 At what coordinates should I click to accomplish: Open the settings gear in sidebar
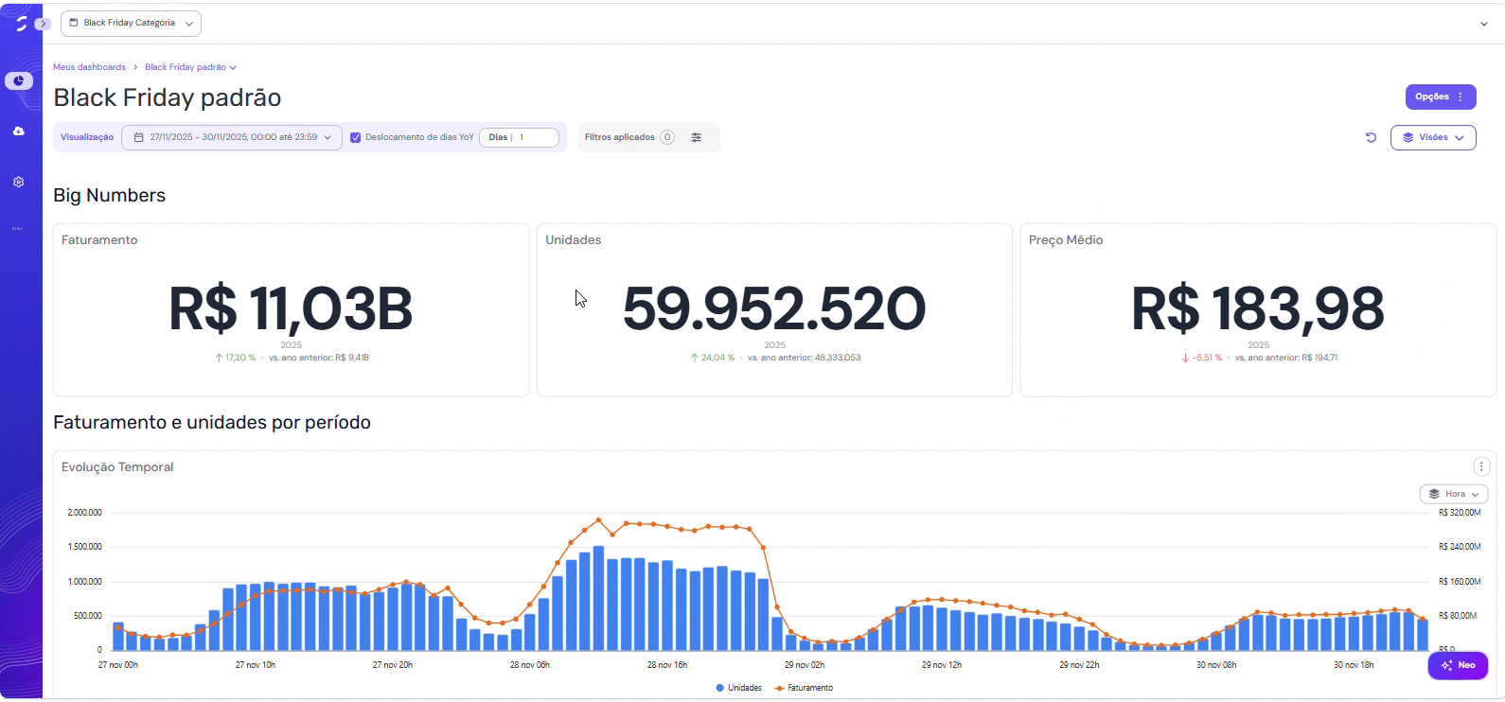point(19,182)
